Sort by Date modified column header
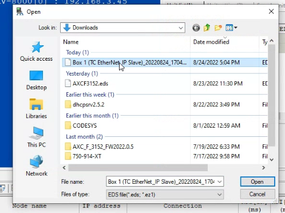The height and width of the screenshot is (213, 285). click(211, 42)
